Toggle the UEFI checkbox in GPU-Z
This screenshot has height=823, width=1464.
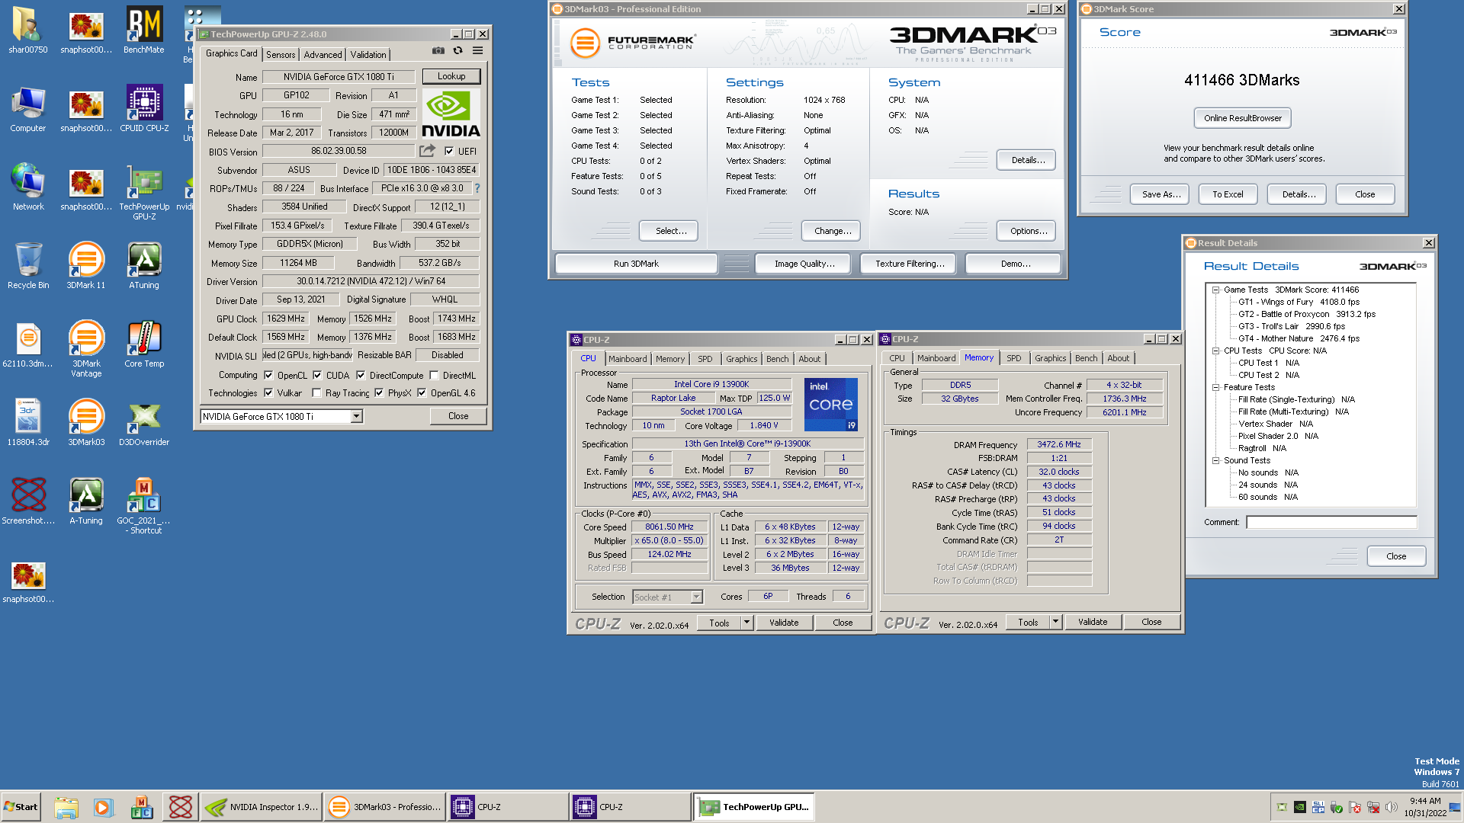coord(449,151)
